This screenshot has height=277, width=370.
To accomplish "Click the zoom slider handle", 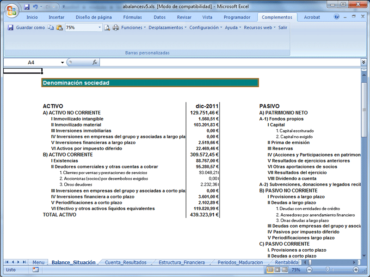I will click(x=327, y=270).
